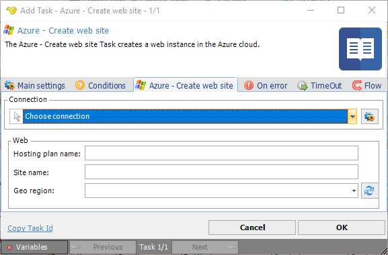Click the Copy Task Id link

(x=30, y=228)
